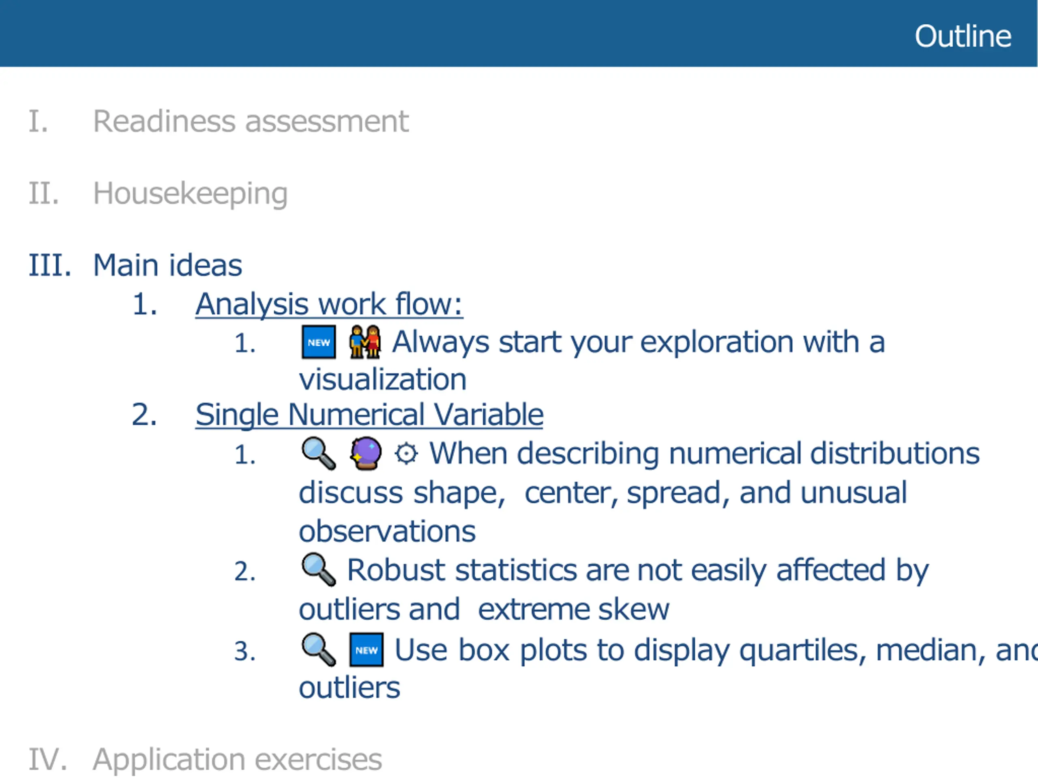Click the crystal ball emoji
Viewport: 1038px width, 779px height.
click(x=366, y=454)
